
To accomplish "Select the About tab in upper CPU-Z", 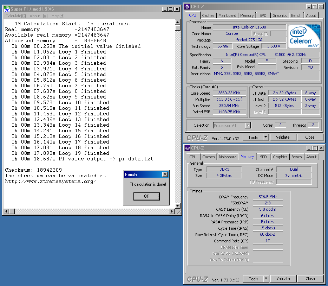I will [x=311, y=15].
